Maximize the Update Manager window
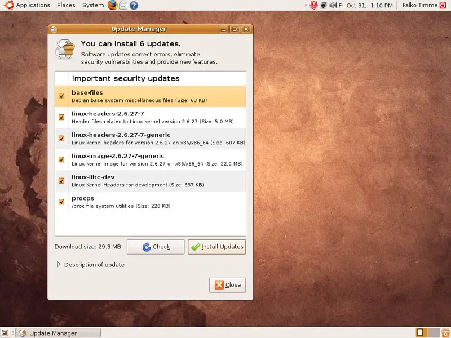This screenshot has width=451, height=338. 235,29
